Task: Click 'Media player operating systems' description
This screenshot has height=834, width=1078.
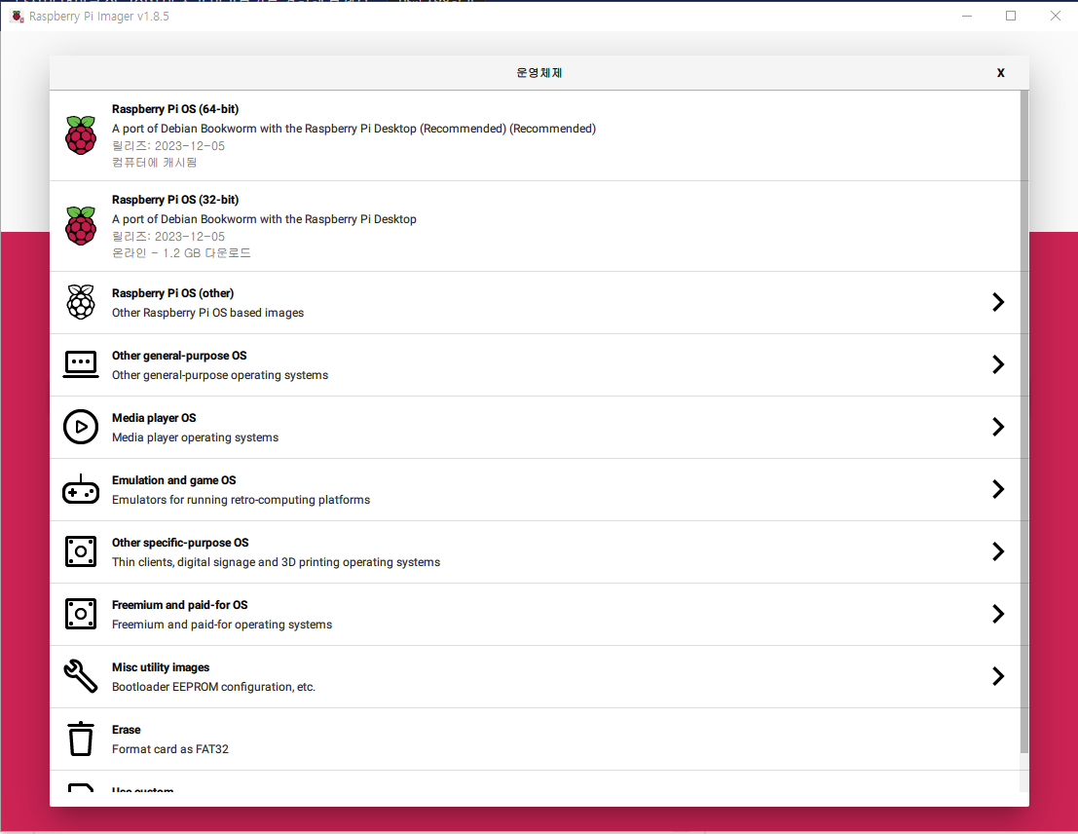Action: 196,437
